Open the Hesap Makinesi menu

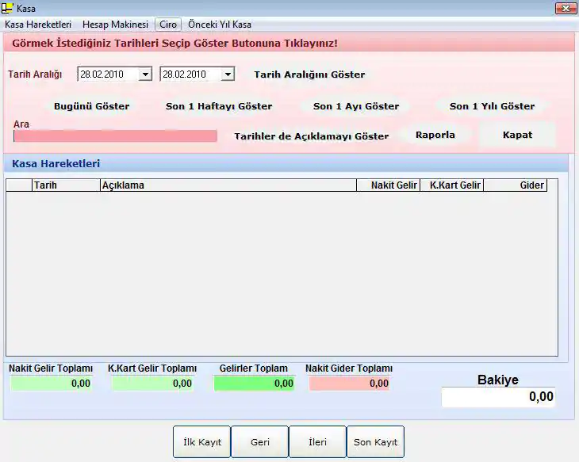[115, 25]
